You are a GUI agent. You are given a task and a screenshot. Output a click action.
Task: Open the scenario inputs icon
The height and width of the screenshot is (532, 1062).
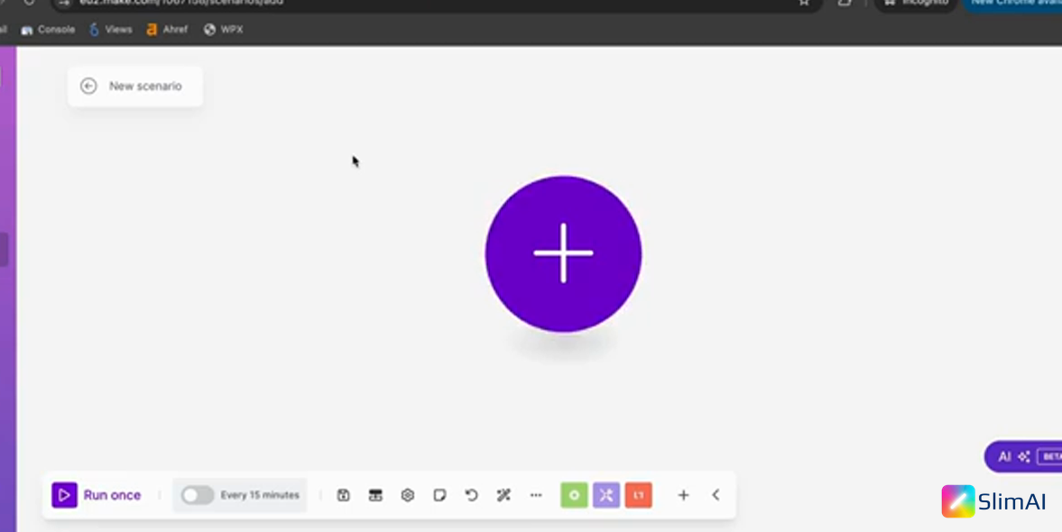pyautogui.click(x=375, y=495)
